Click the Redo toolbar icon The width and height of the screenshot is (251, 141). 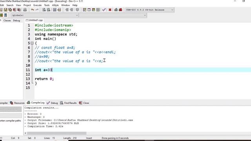[37, 10]
